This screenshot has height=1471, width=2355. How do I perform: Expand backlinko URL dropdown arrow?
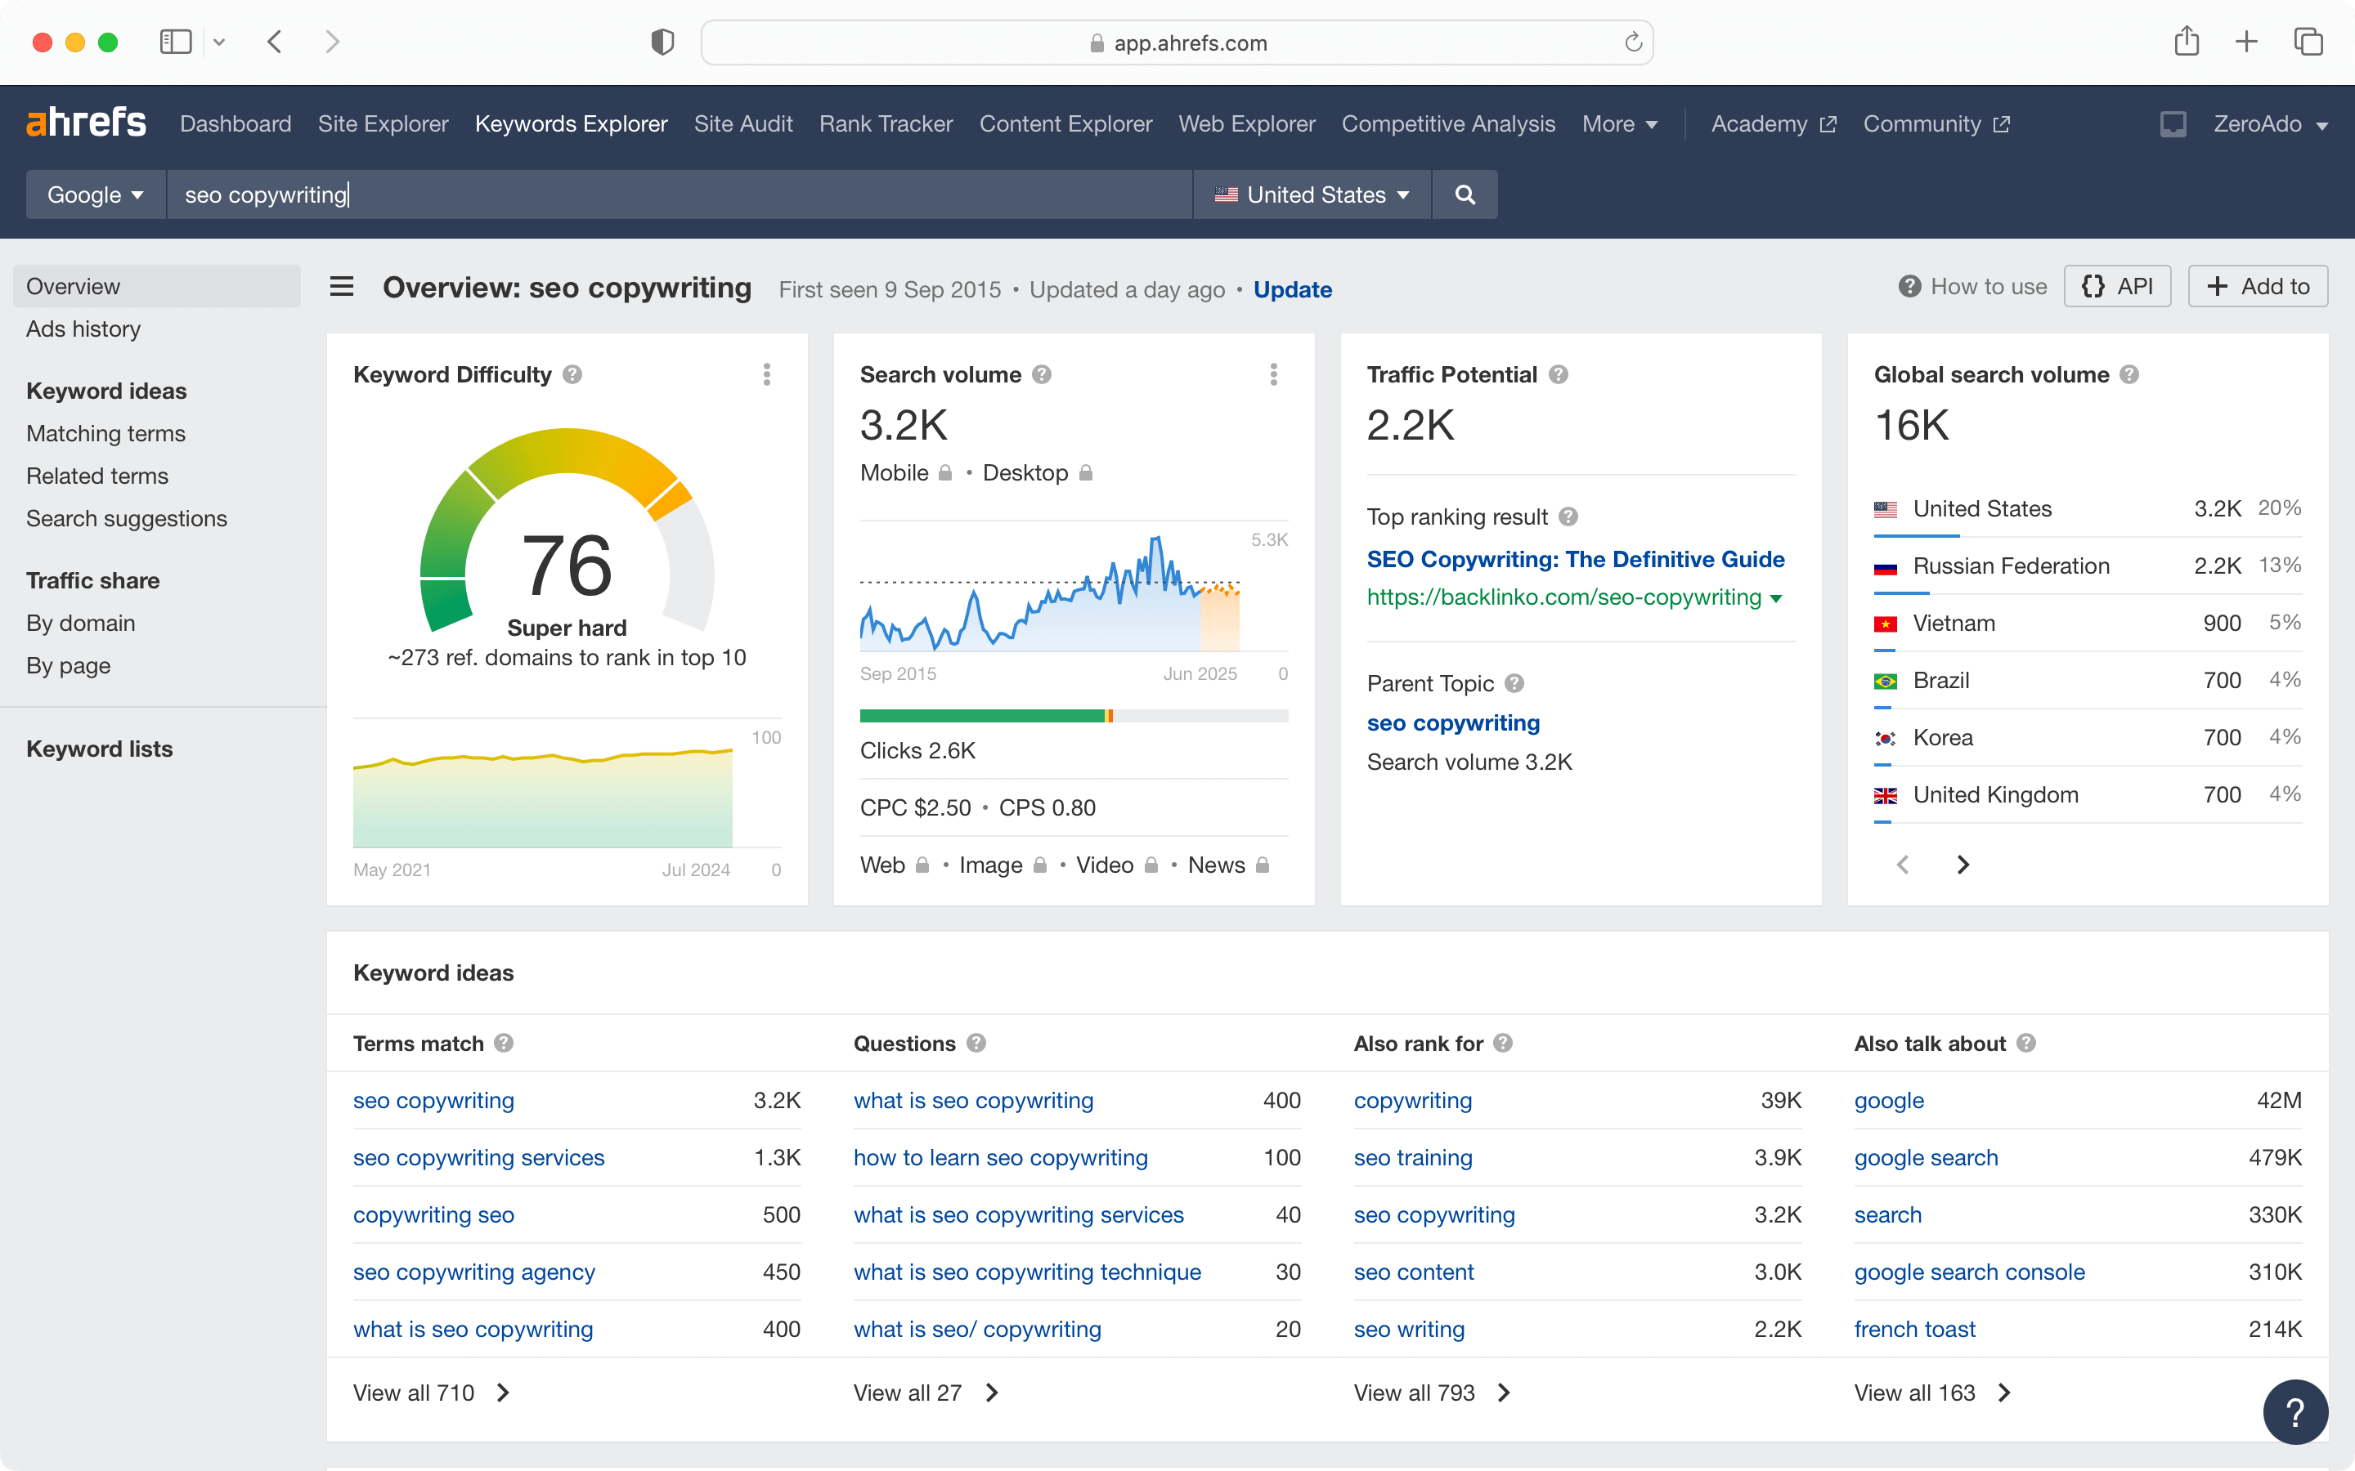pos(1776,598)
